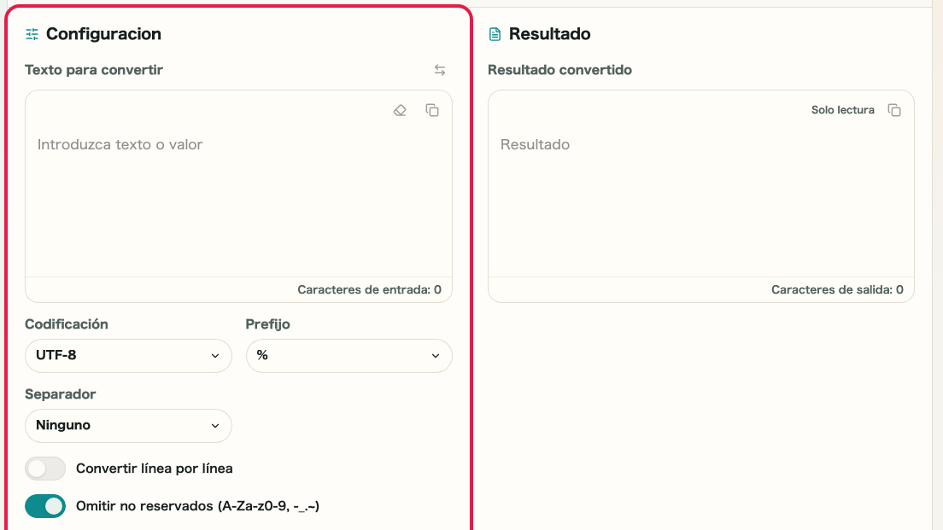This screenshot has width=943, height=530.
Task: Click 'Caracteres de salida: 0' counter
Action: pos(837,289)
